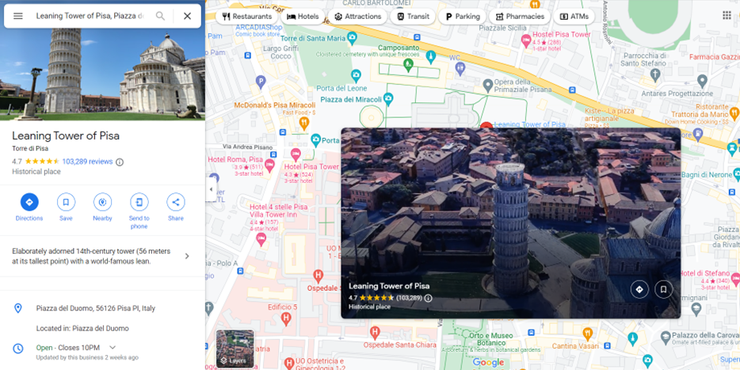The width and height of the screenshot is (740, 370).
Task: Save the place with Save icon
Action: pyautogui.click(x=66, y=202)
